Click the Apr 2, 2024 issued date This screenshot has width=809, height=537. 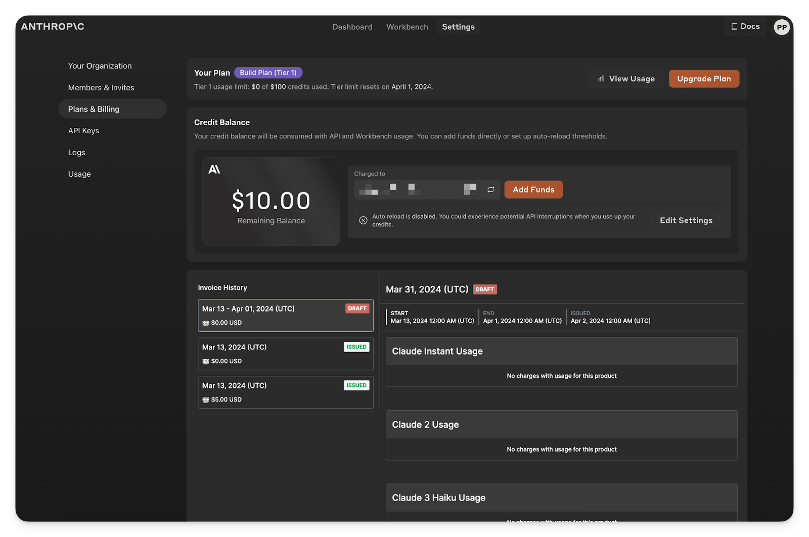click(x=610, y=321)
